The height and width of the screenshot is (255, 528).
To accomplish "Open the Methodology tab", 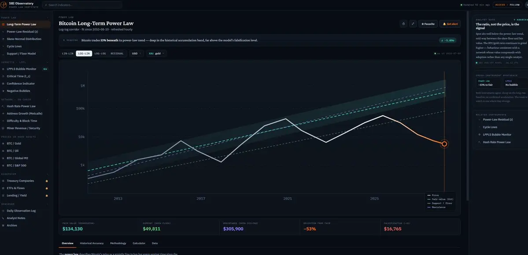I will [118, 243].
